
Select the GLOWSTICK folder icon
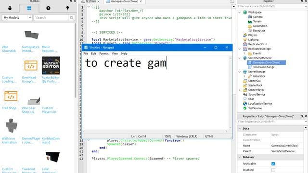click(250, 26)
